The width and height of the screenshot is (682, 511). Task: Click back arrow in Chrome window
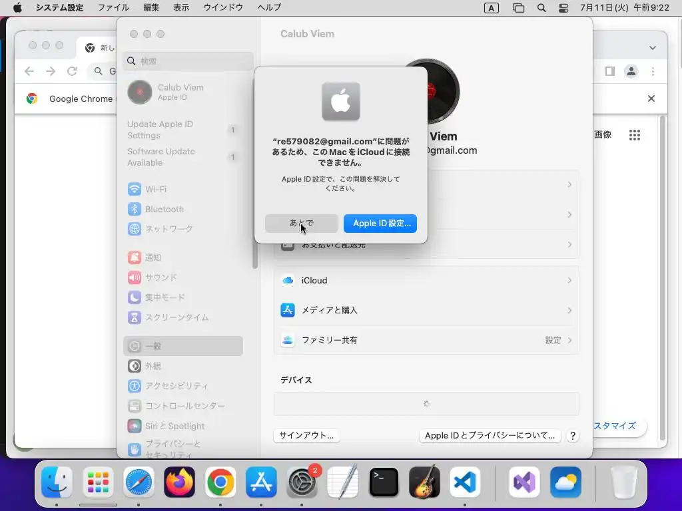click(29, 71)
